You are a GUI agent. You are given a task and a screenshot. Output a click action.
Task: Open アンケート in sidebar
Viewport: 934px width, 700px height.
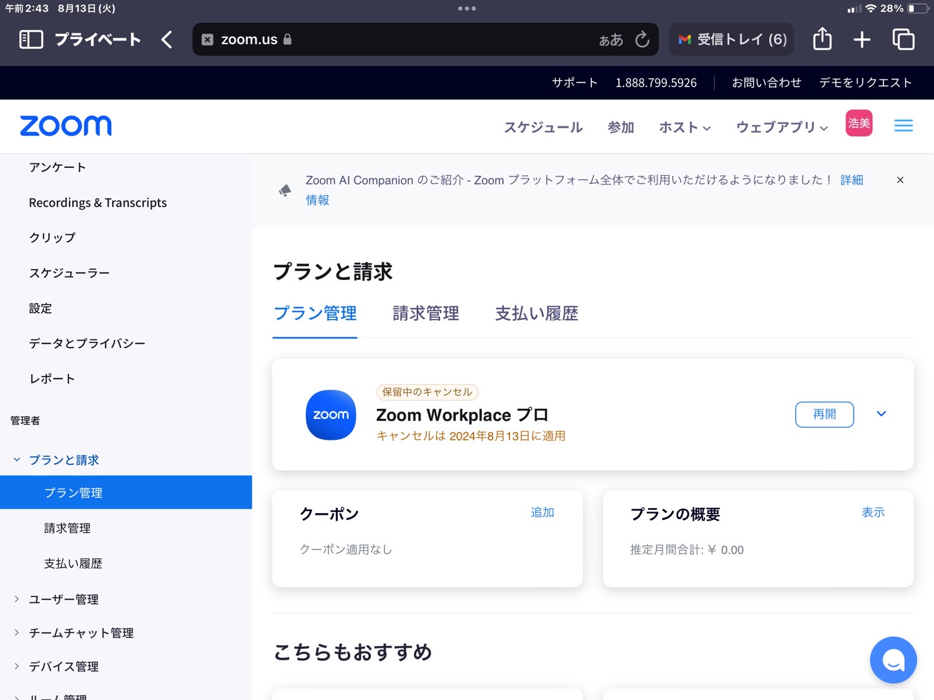pos(58,167)
